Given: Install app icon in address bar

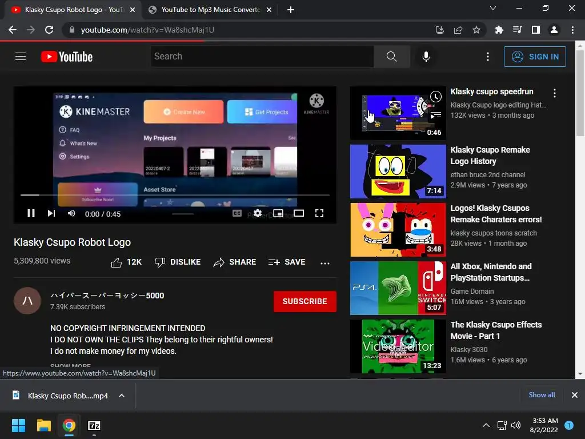Looking at the screenshot, I should tap(439, 30).
